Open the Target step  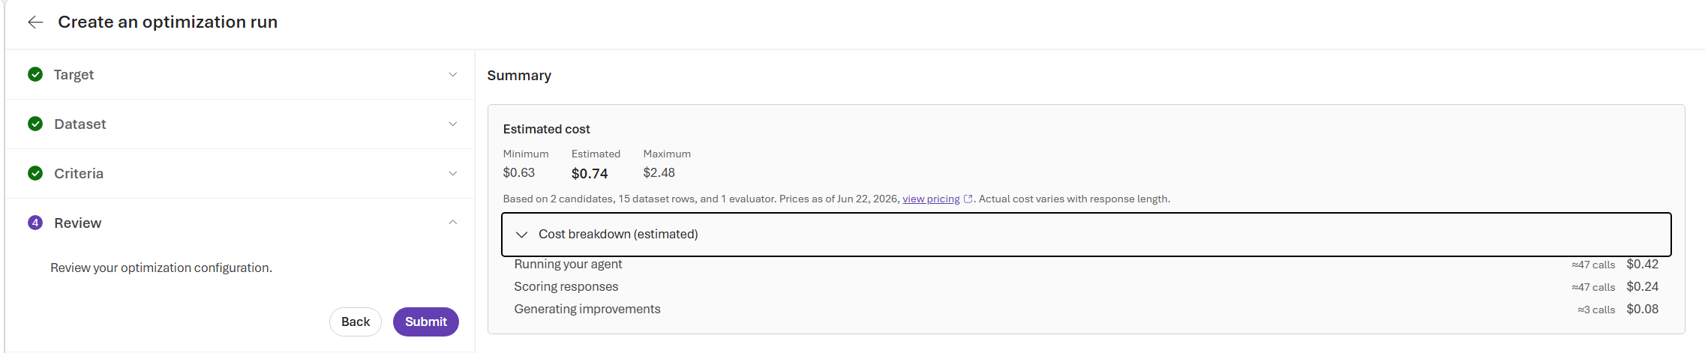[240, 74]
